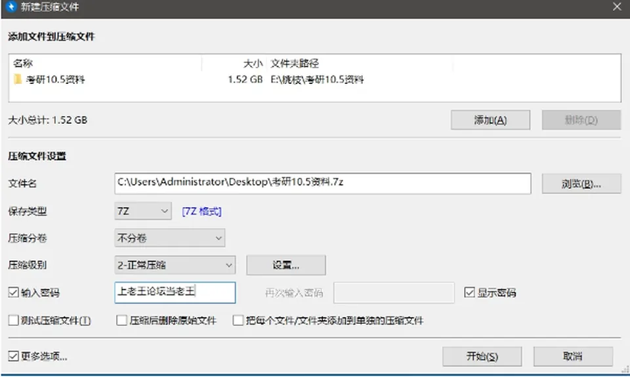
Task: Open the 保存类型 7Z dropdown
Action: point(143,211)
